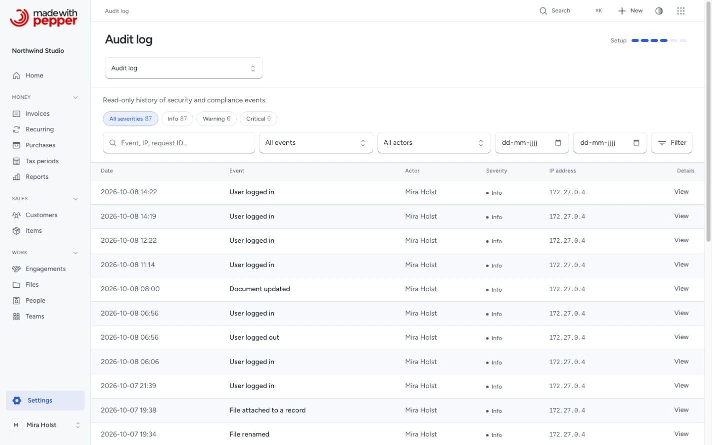
Task: Collapse the MONEY sidebar section
Action: point(75,97)
